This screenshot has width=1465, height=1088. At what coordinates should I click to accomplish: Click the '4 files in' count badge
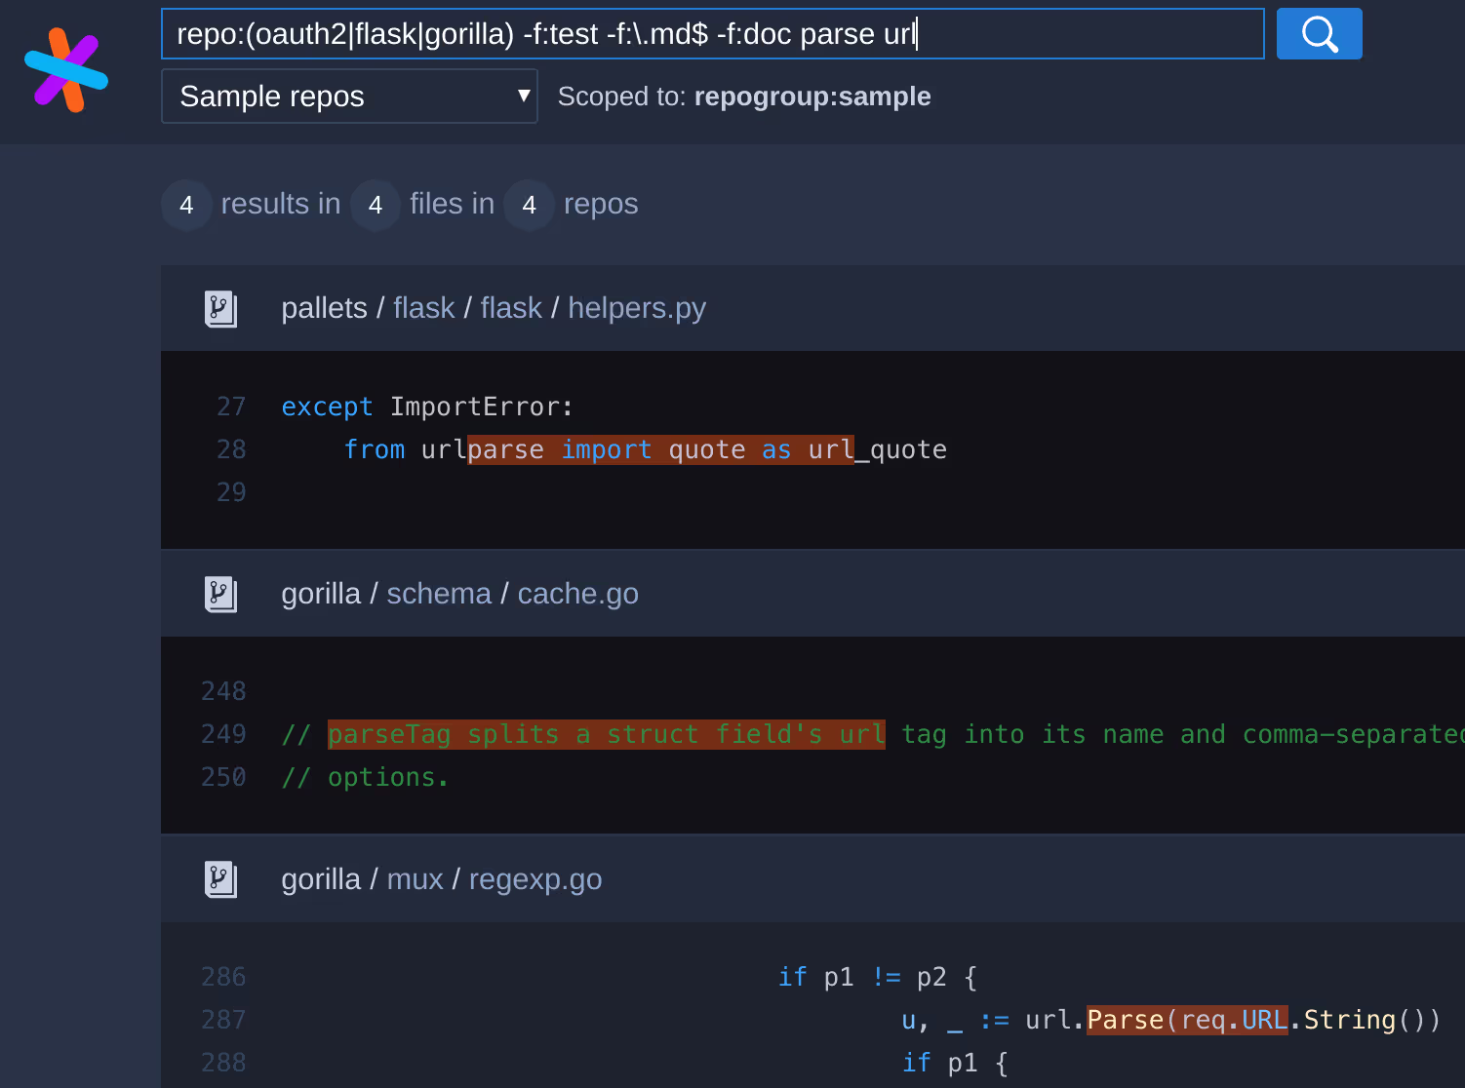375,205
